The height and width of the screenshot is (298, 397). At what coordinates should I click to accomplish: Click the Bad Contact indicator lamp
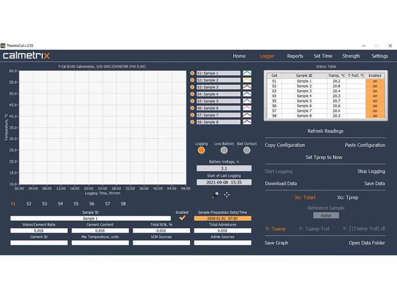tap(247, 149)
